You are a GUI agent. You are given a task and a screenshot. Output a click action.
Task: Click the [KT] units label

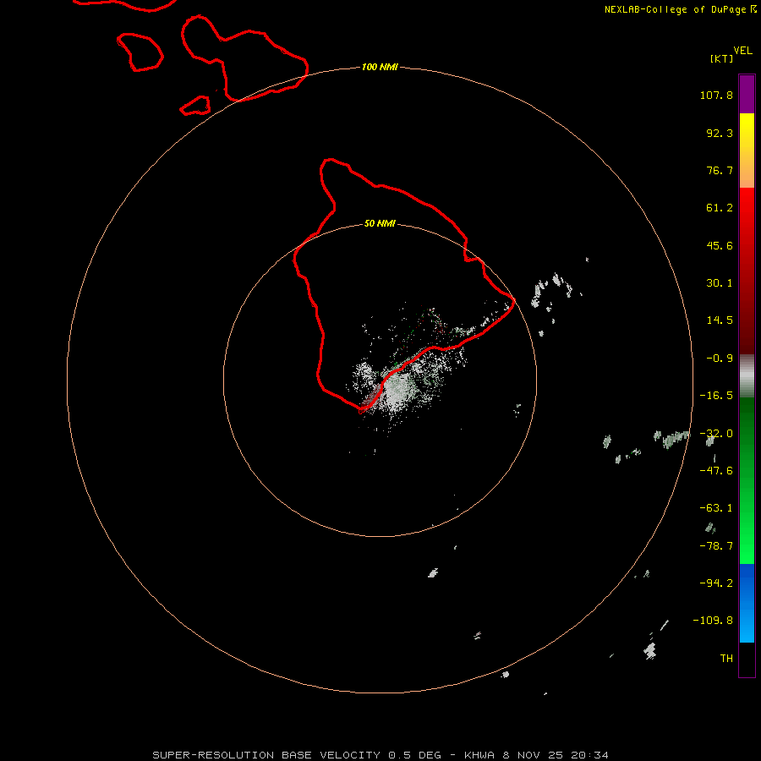click(722, 58)
